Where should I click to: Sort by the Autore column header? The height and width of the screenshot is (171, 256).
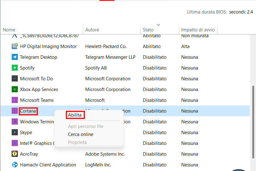coord(92,30)
